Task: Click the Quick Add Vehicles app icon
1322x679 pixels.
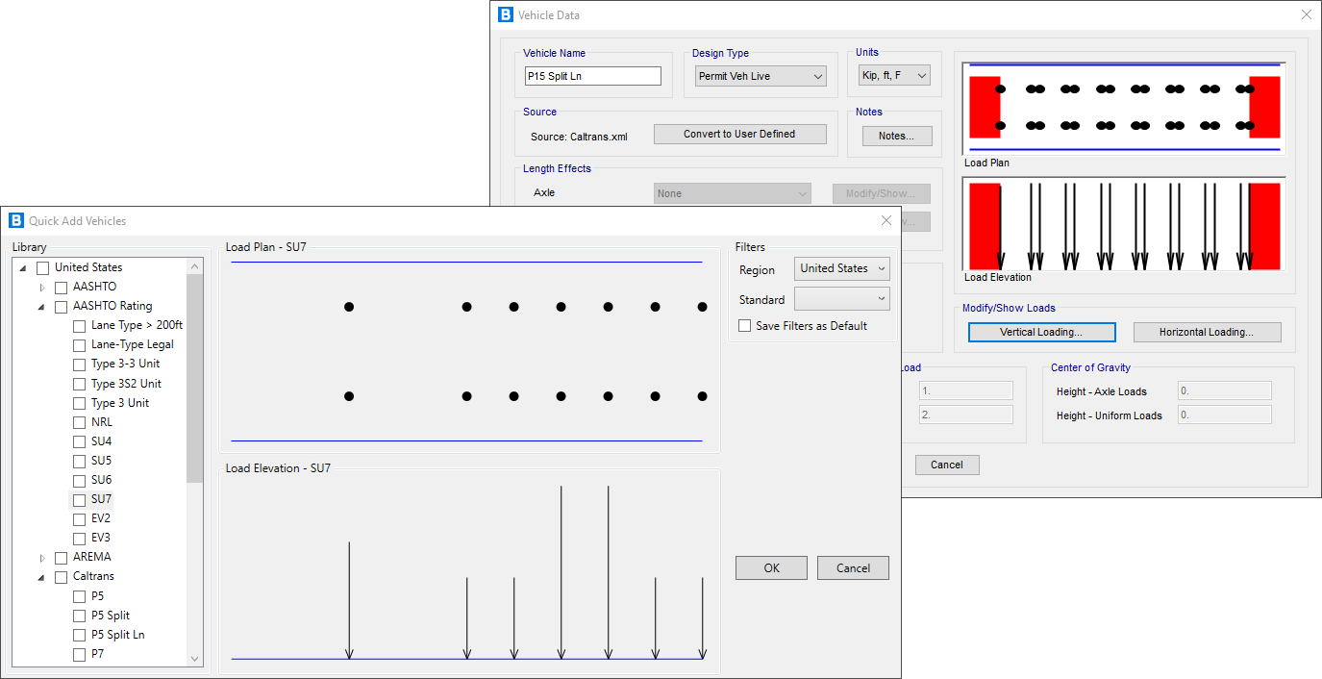Action: pos(15,220)
